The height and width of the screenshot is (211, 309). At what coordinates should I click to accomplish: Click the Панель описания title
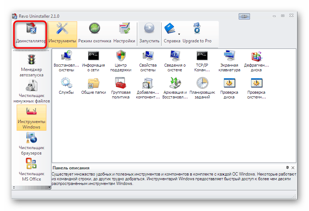[71, 168]
